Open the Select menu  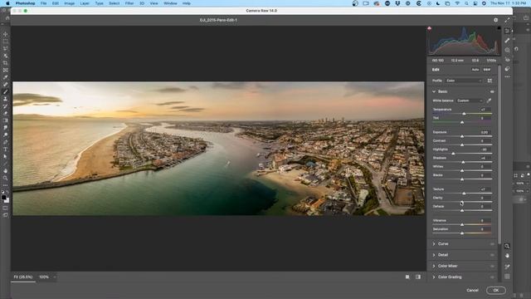[x=114, y=3]
